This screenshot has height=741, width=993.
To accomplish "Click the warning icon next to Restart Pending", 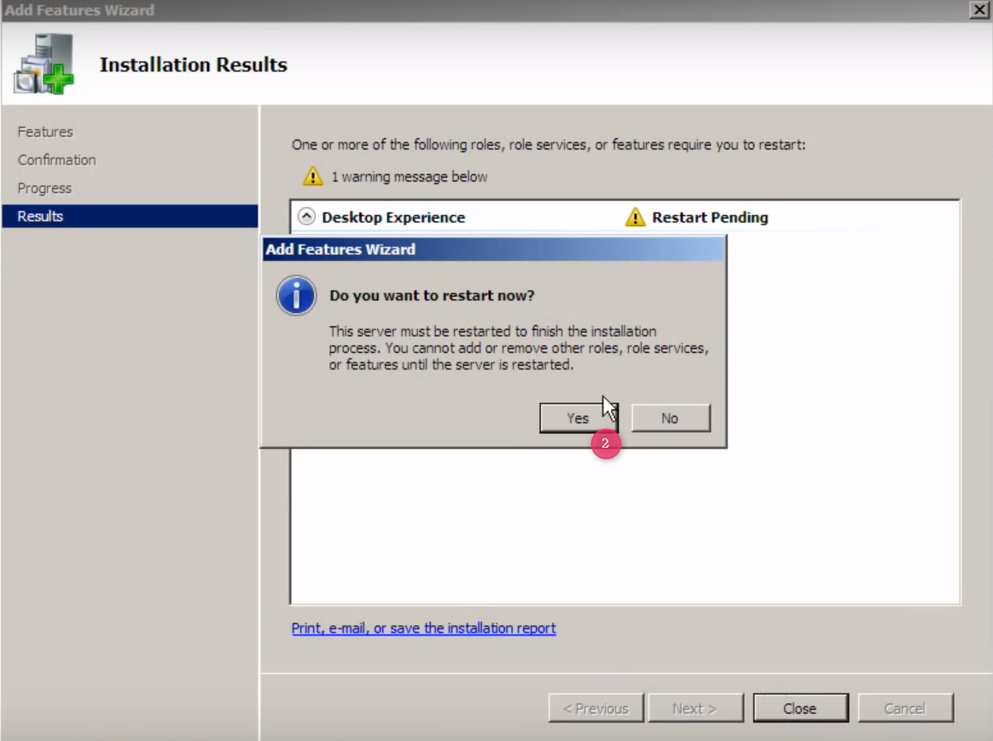I will tap(635, 217).
